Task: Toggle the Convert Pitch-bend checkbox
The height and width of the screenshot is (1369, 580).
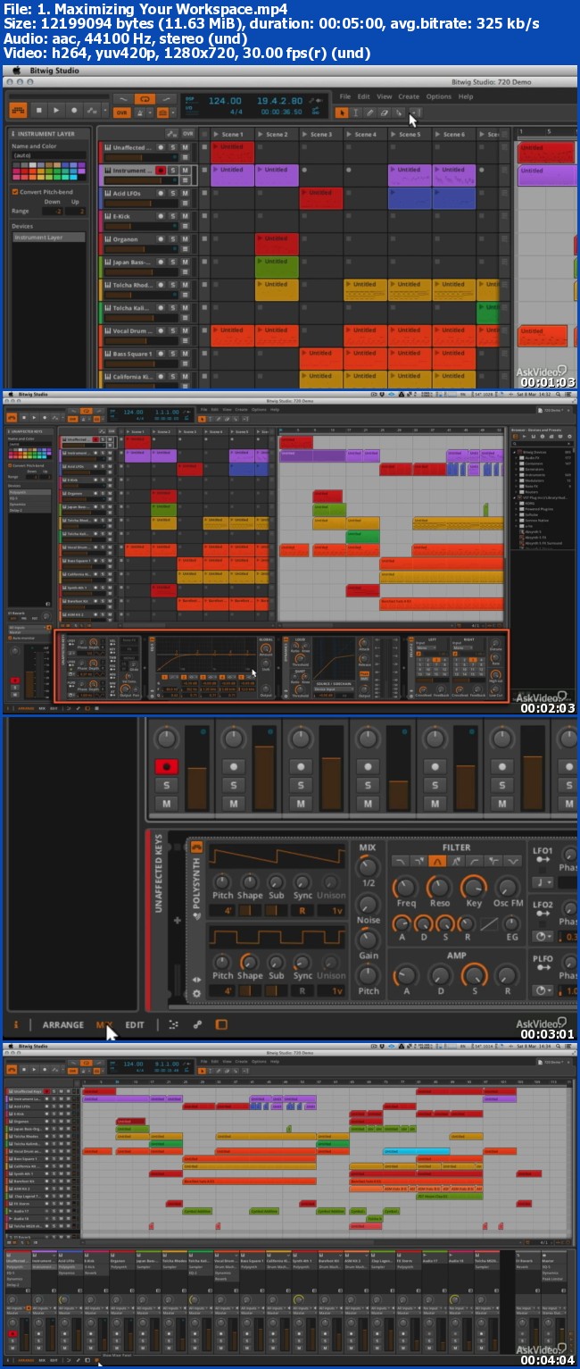Action: [14, 191]
